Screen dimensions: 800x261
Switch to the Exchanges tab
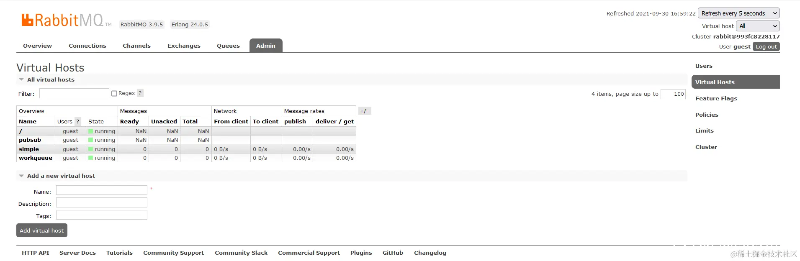[184, 46]
